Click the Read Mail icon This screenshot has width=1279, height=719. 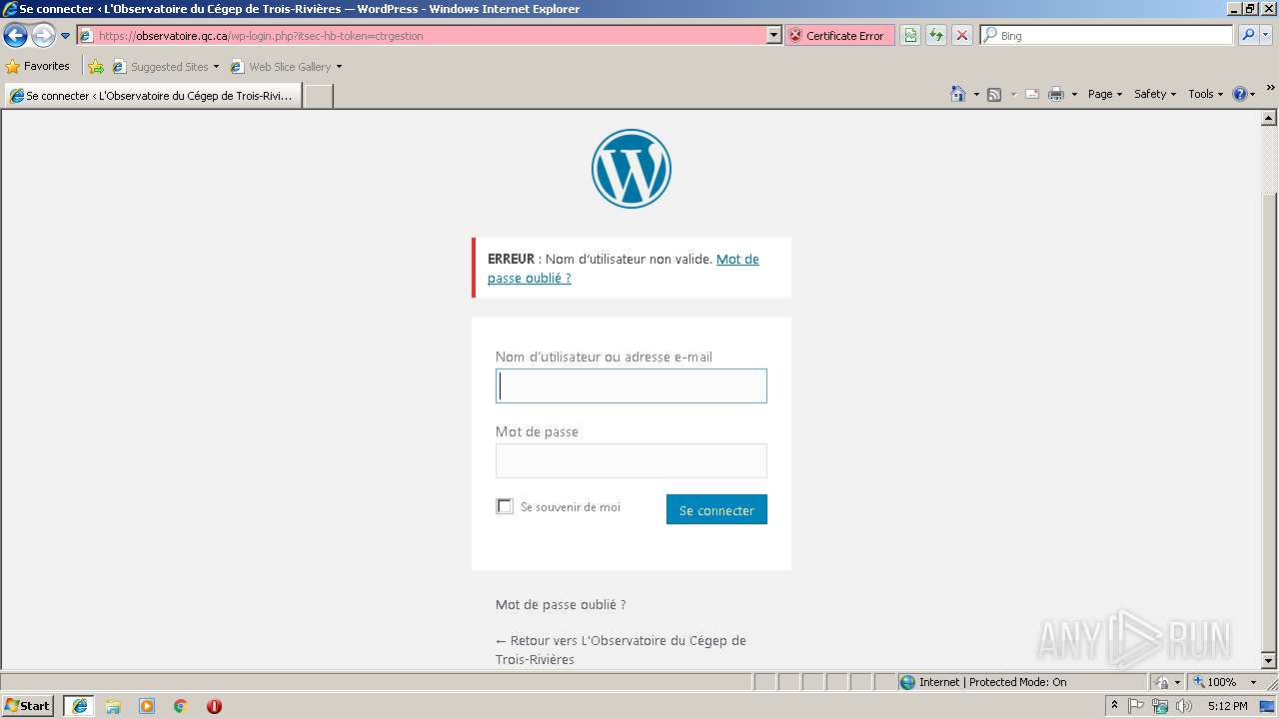(1032, 94)
